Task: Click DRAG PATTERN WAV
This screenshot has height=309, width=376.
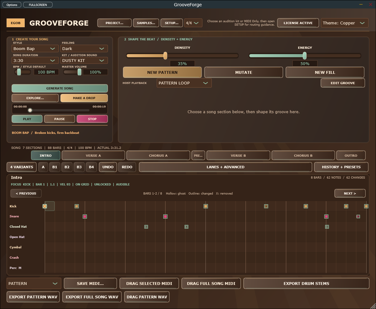Action: (147, 297)
